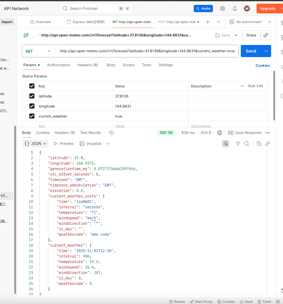Copy the response body to clipboard
The height and width of the screenshot is (304, 283).
pyautogui.click(x=259, y=144)
